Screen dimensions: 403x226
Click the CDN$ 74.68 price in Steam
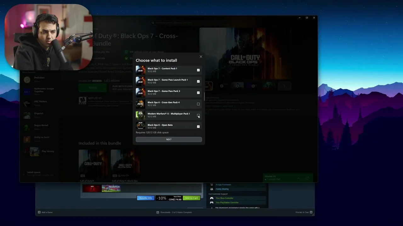175,199
